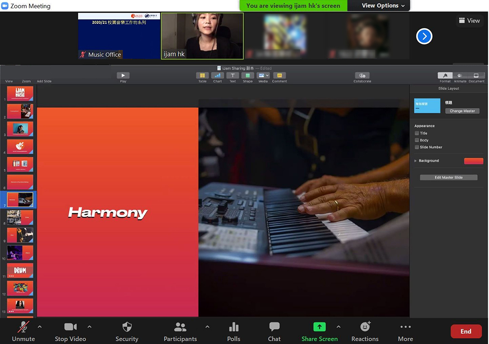Screen dimensions: 489x344
Task: Open the Chat bubble icon
Action: [x=274, y=327]
